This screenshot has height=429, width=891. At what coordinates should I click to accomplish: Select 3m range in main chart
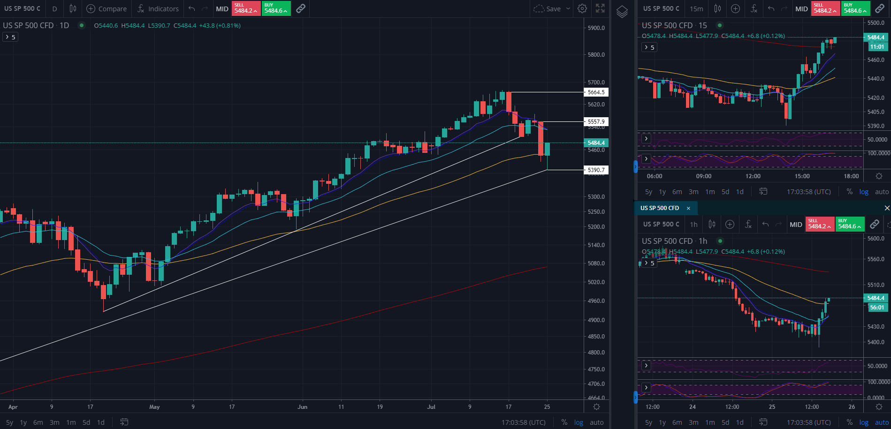(x=54, y=422)
